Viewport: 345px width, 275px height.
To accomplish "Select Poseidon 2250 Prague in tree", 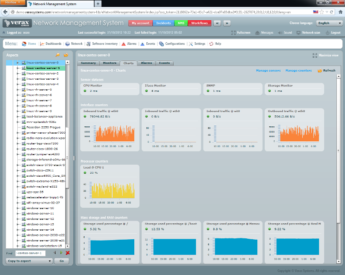I will (x=43, y=127).
